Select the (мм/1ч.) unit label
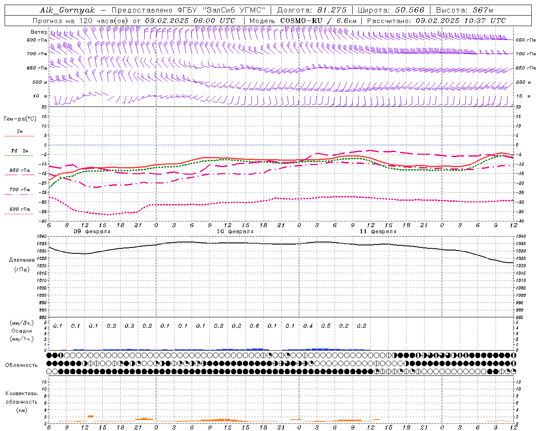The image size is (538, 431). (x=22, y=339)
